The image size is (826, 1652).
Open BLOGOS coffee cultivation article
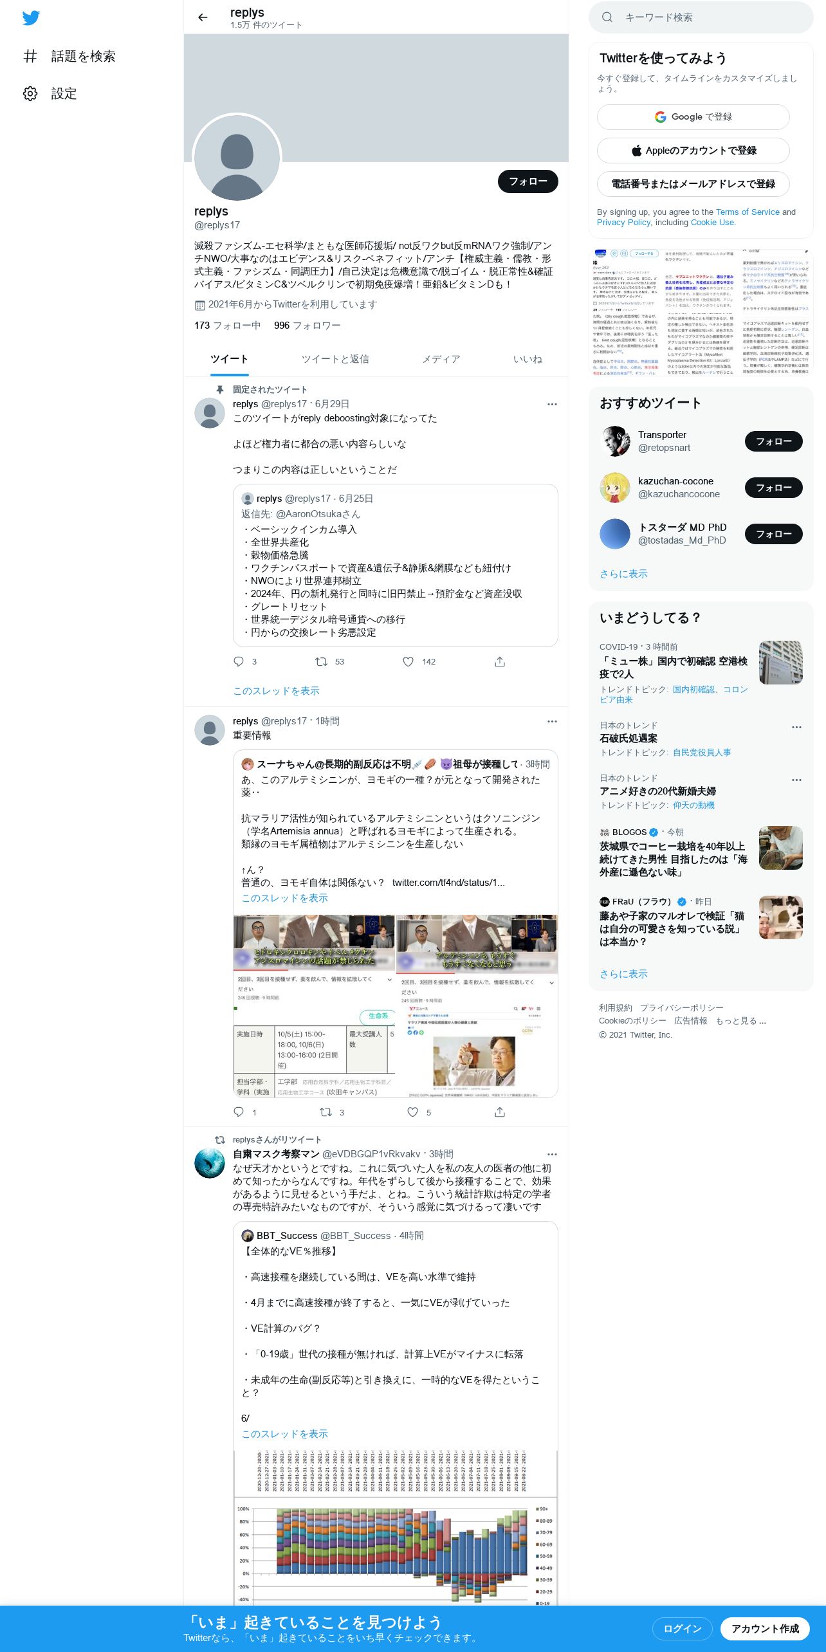(x=701, y=853)
